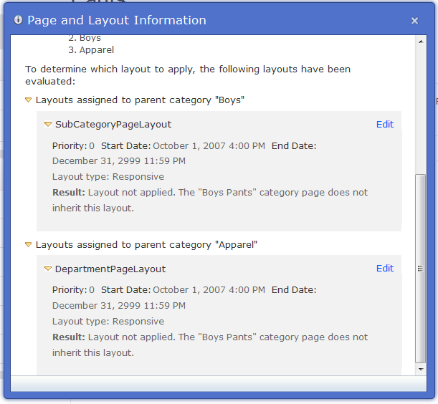Screen dimensions: 438x404
Task: Click the "Page and Layout Information" title text
Action: [116, 21]
